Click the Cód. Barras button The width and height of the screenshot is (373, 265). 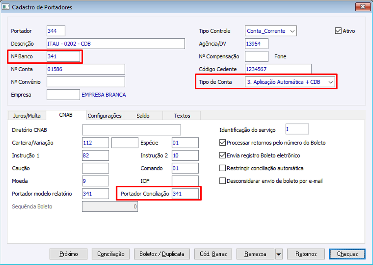pos(210,254)
